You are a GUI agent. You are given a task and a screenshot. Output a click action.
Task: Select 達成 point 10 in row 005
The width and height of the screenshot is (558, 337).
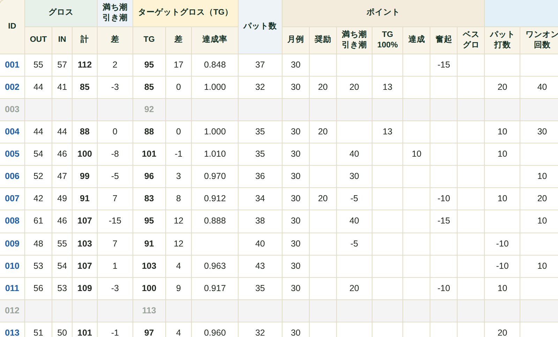(417, 154)
